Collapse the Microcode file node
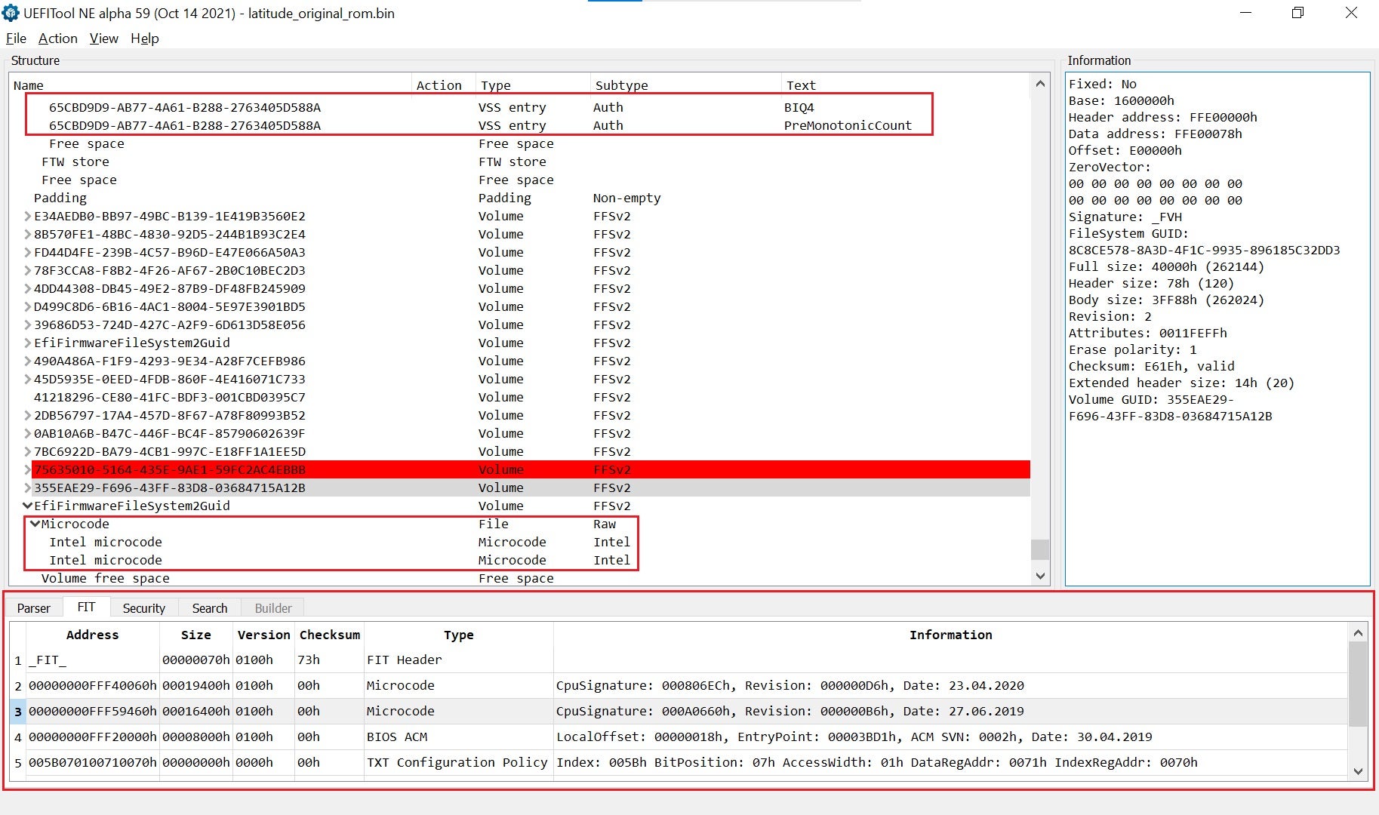 click(35, 524)
